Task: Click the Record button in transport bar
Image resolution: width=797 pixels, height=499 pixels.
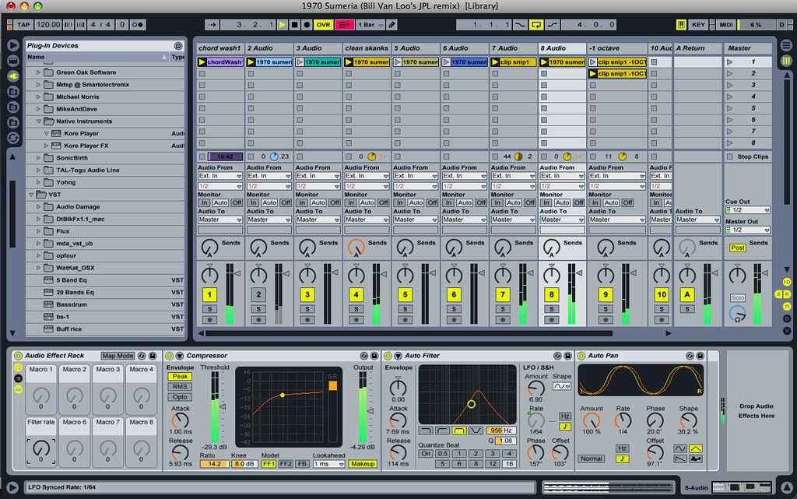Action: click(307, 24)
